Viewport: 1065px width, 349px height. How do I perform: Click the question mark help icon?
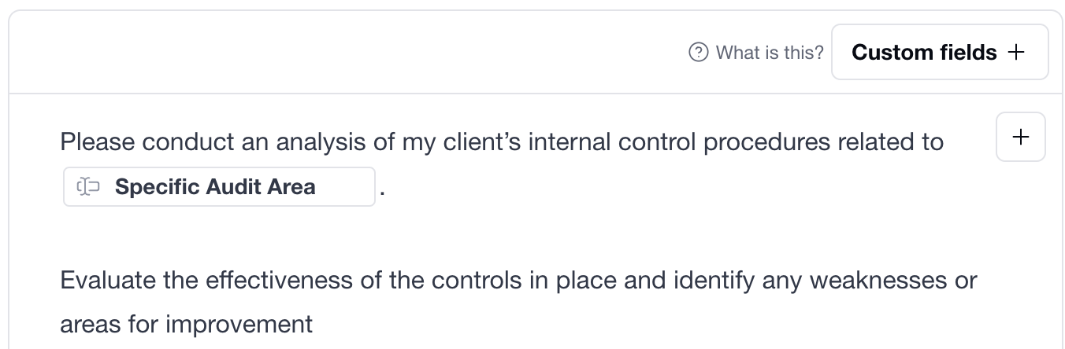[x=698, y=52]
